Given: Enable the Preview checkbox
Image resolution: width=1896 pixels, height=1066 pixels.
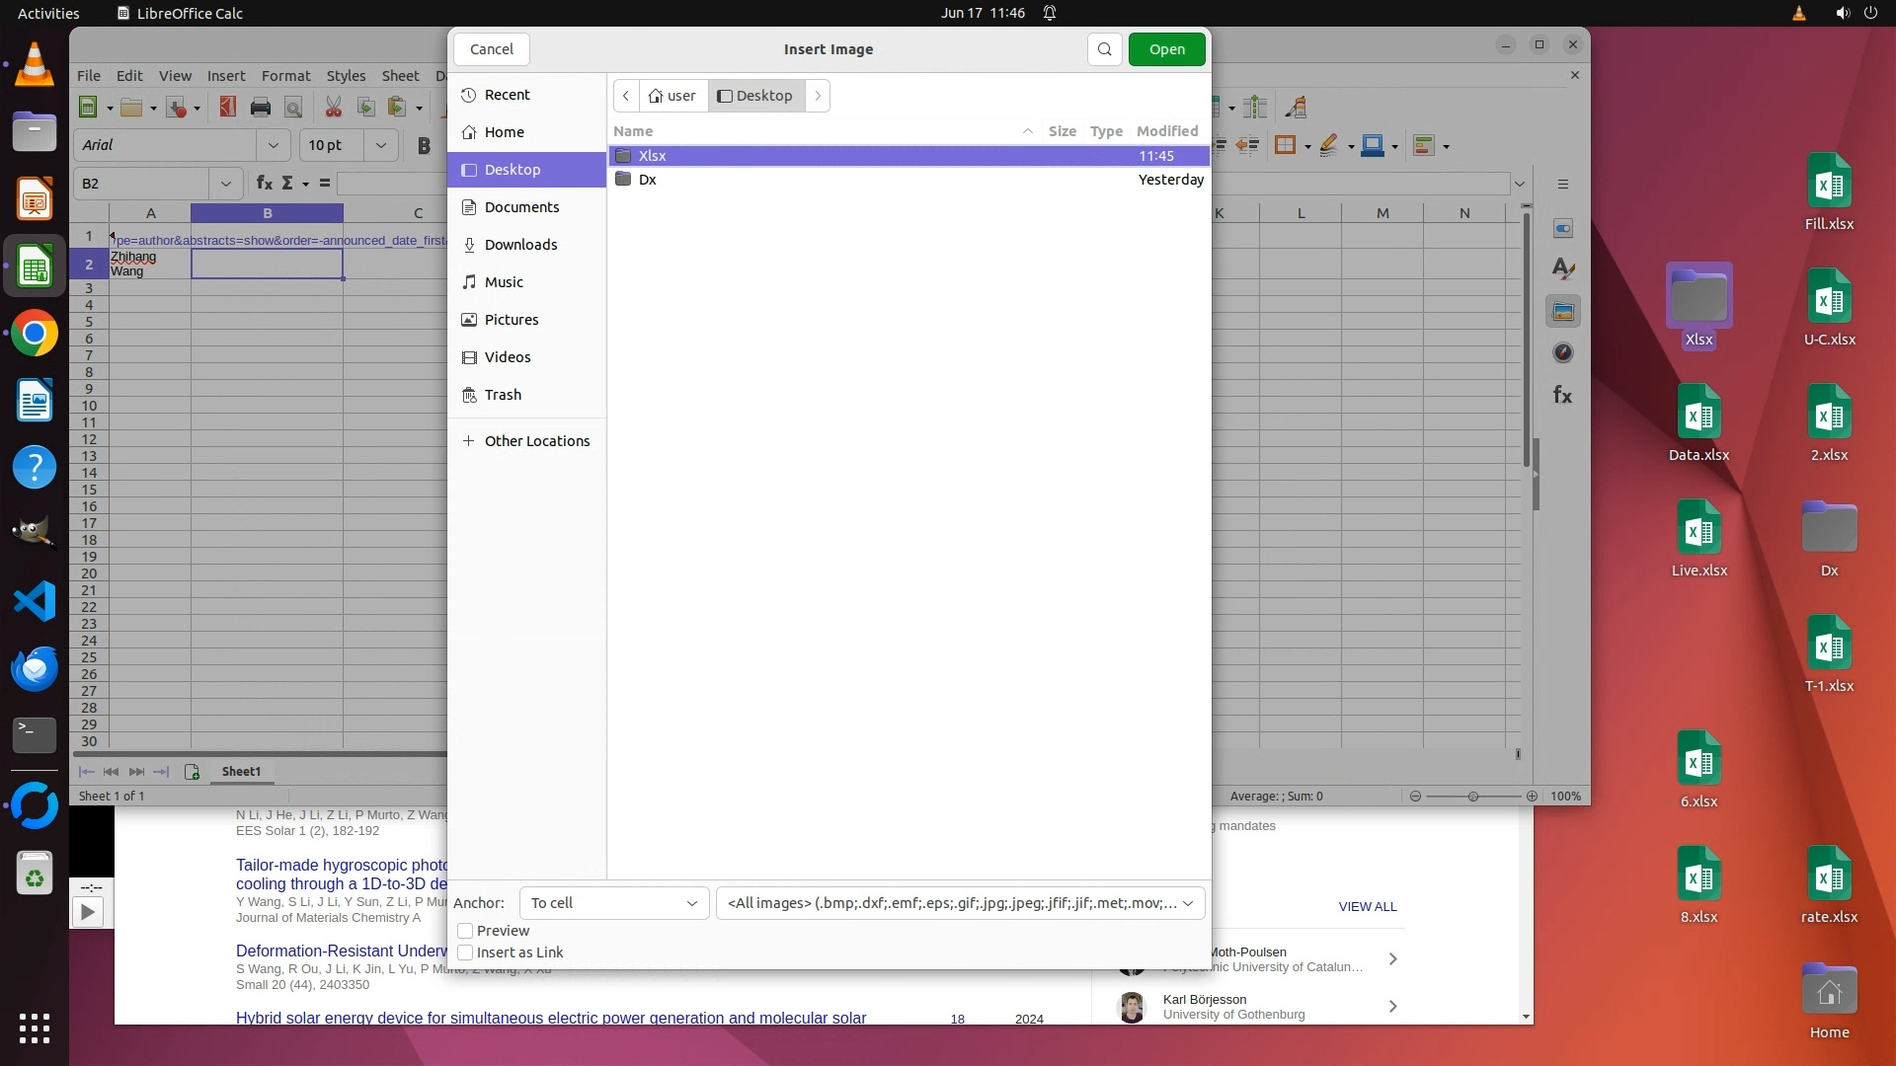Looking at the screenshot, I should [x=465, y=931].
